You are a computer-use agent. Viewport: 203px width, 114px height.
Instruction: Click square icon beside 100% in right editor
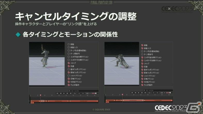tap(164, 93)
